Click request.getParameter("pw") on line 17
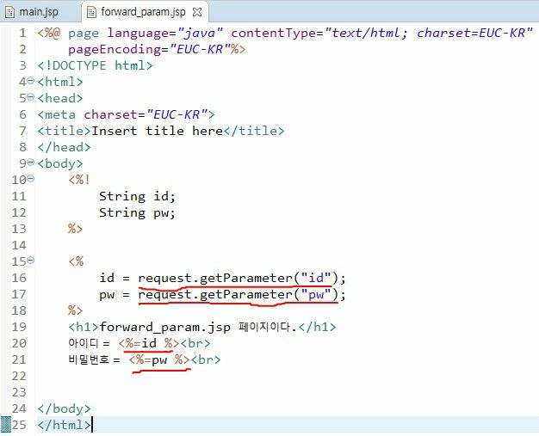539x436 pixels. (238, 295)
